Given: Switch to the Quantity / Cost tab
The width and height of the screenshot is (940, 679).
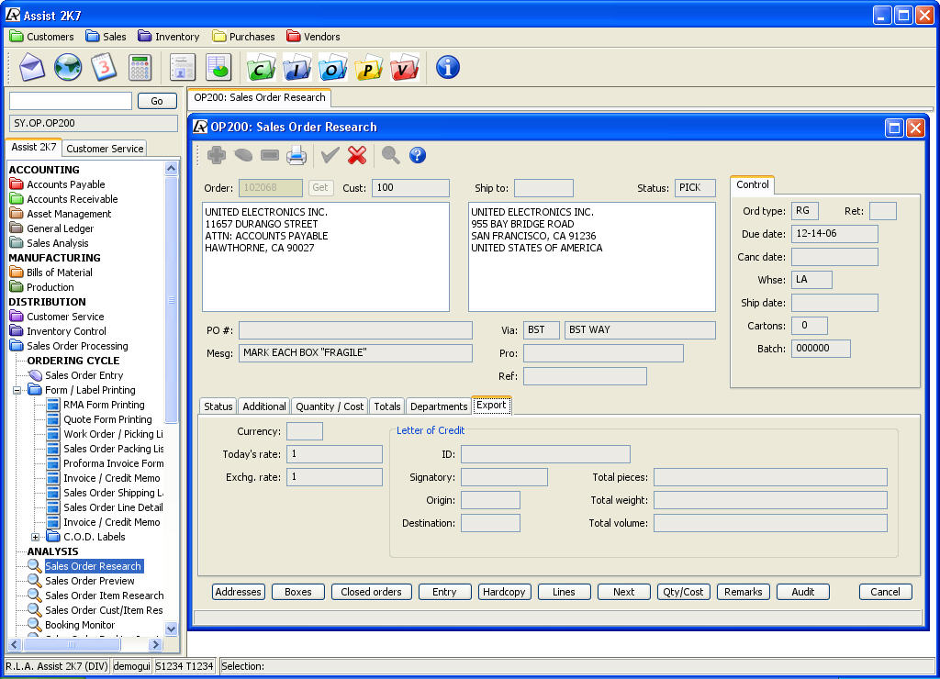Looking at the screenshot, I should (x=330, y=406).
